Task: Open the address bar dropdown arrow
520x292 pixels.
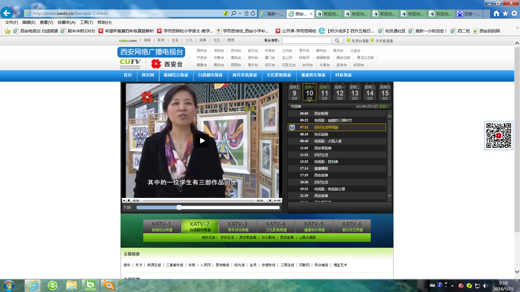Action: [x=240, y=14]
